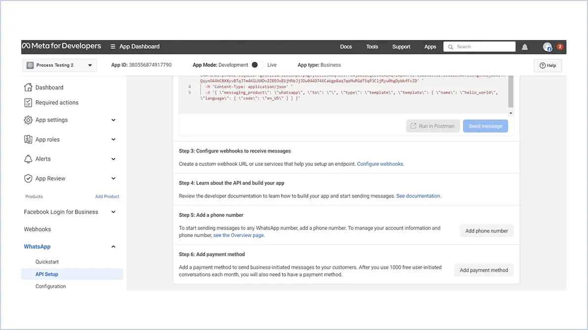Click the Postman external link icon
Viewport: 588px width, 330px height.
[413, 126]
